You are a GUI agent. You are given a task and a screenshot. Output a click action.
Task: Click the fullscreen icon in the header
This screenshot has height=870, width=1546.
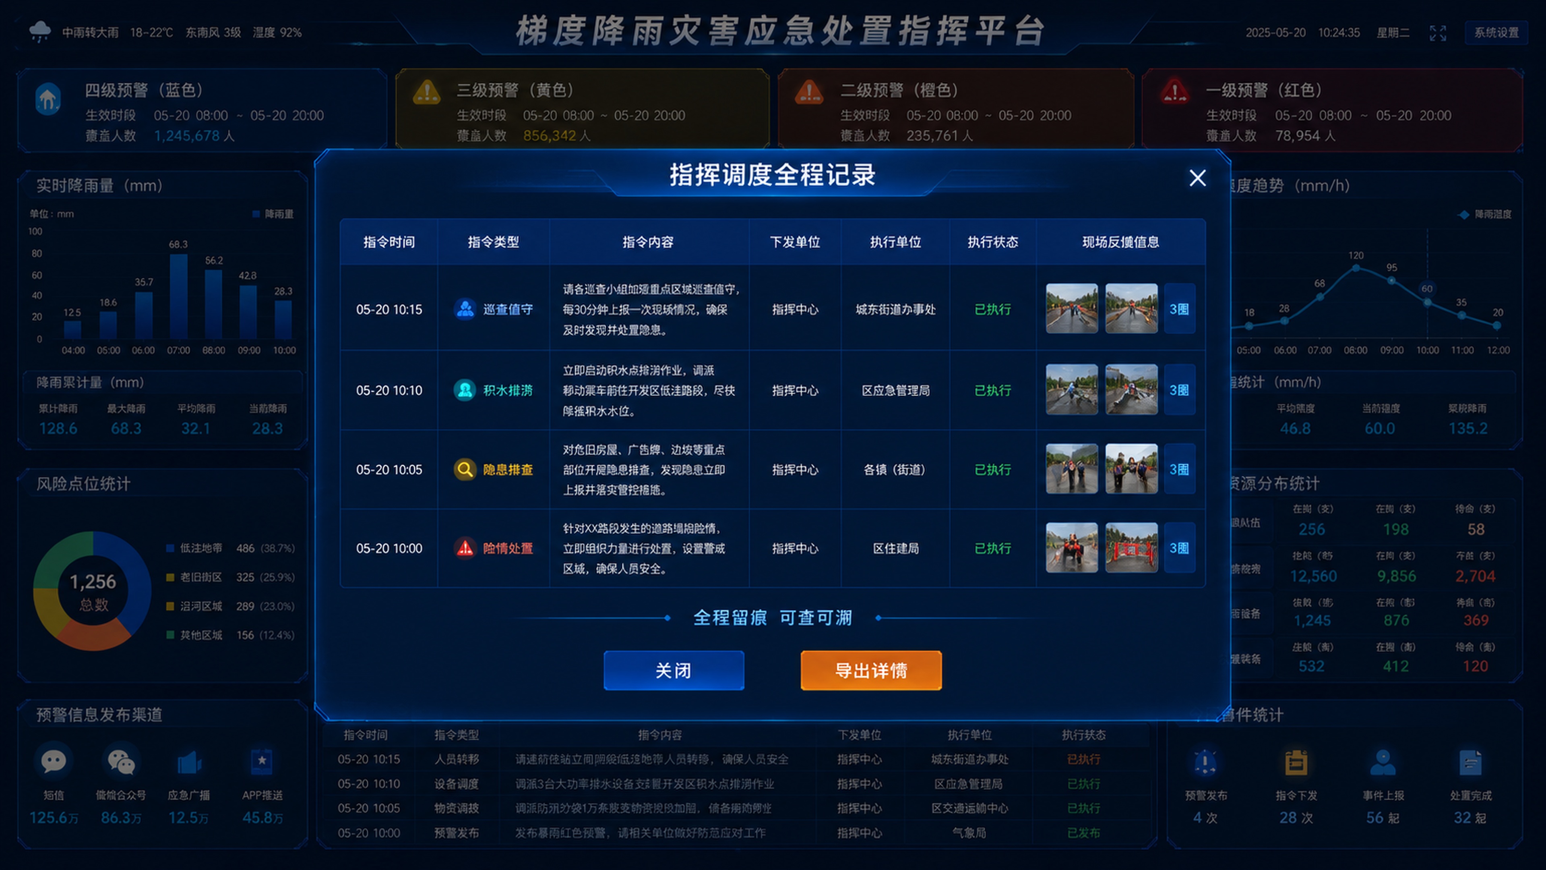[1437, 32]
